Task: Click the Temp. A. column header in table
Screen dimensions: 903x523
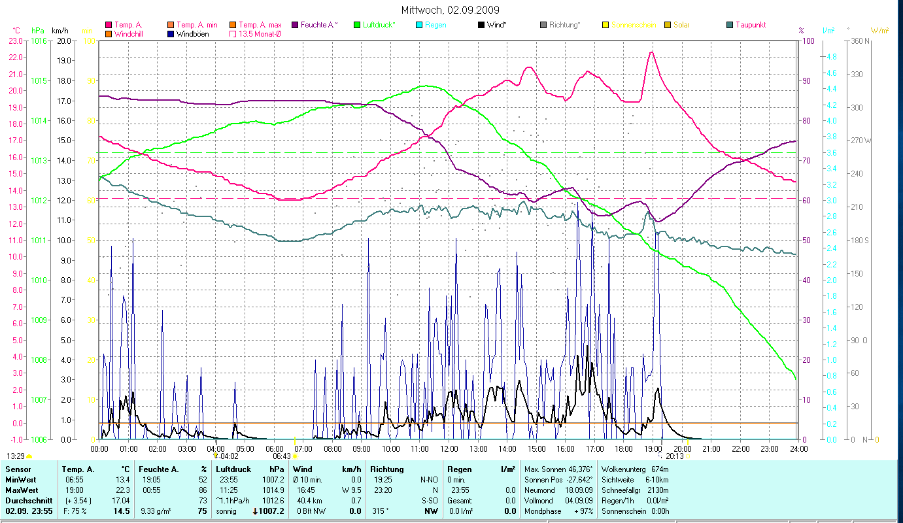Action: click(x=78, y=469)
